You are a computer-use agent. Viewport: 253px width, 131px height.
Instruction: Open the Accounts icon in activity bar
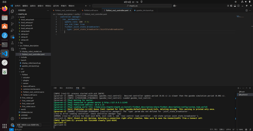(x=12, y=119)
